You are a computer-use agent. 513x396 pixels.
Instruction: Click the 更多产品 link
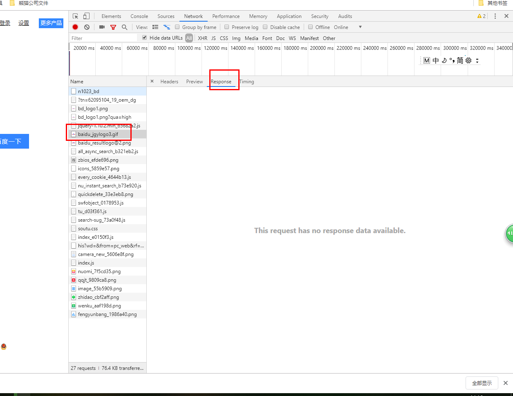tap(51, 23)
